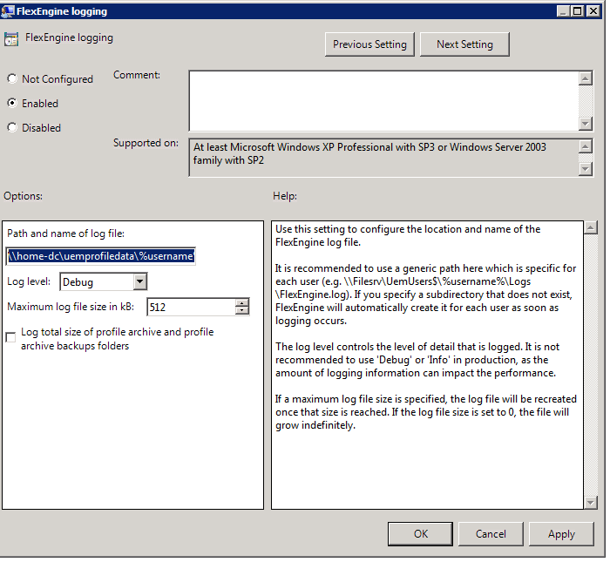Viewport: 610px width, 562px height.
Task: Decrease maximum log file size with down arrow
Action: (242, 310)
